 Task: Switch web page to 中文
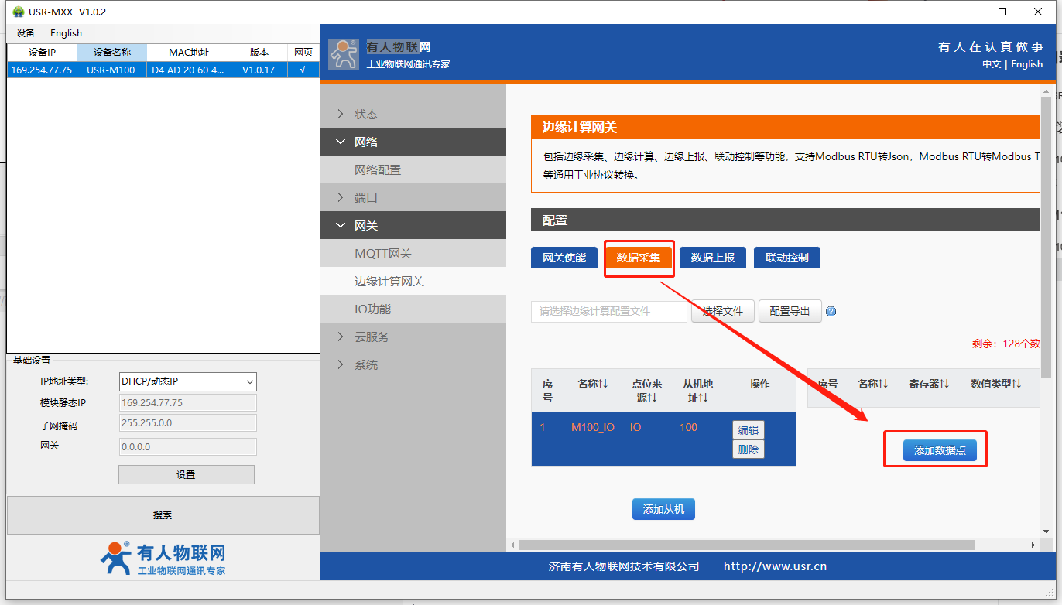point(992,64)
